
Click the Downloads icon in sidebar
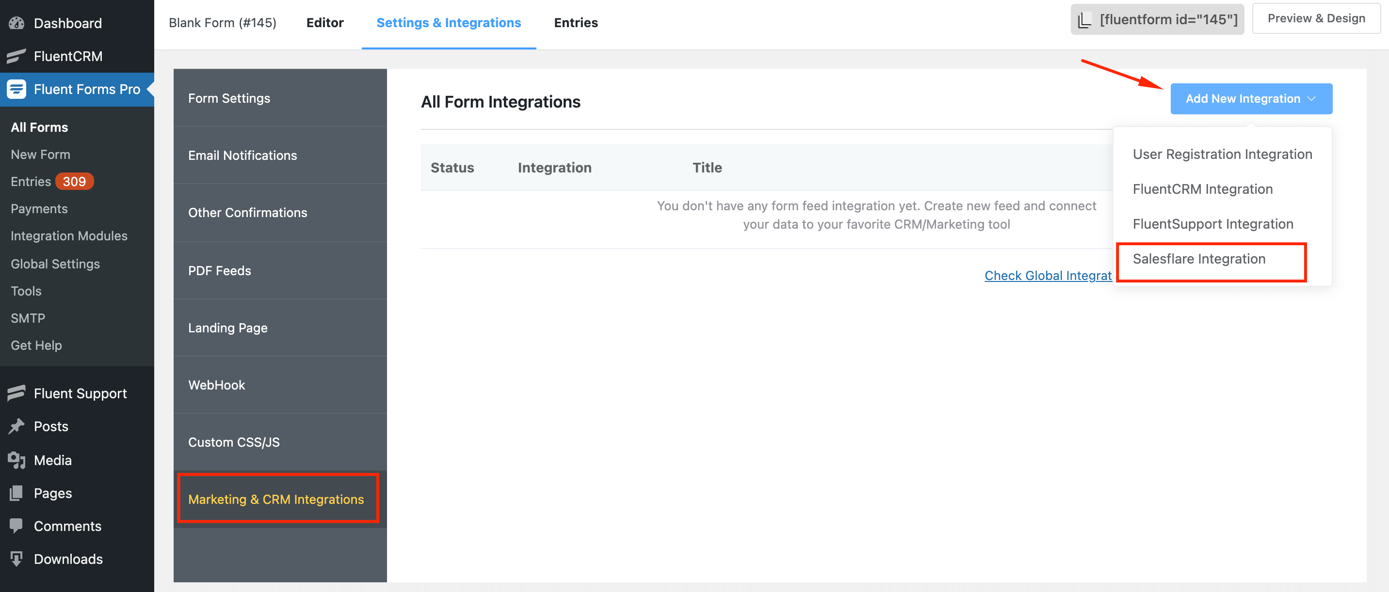click(x=16, y=559)
